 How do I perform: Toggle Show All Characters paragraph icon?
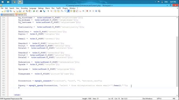click(x=65, y=11)
